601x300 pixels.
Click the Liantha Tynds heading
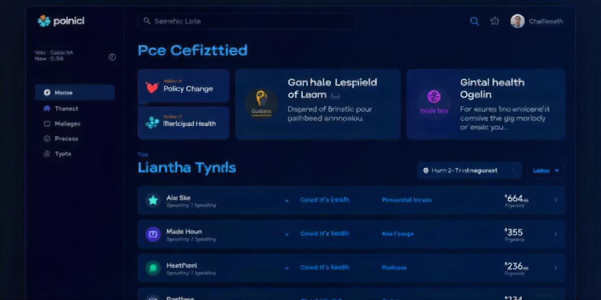[187, 167]
